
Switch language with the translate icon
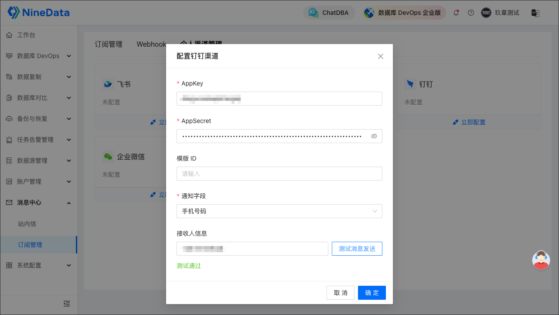535,13
